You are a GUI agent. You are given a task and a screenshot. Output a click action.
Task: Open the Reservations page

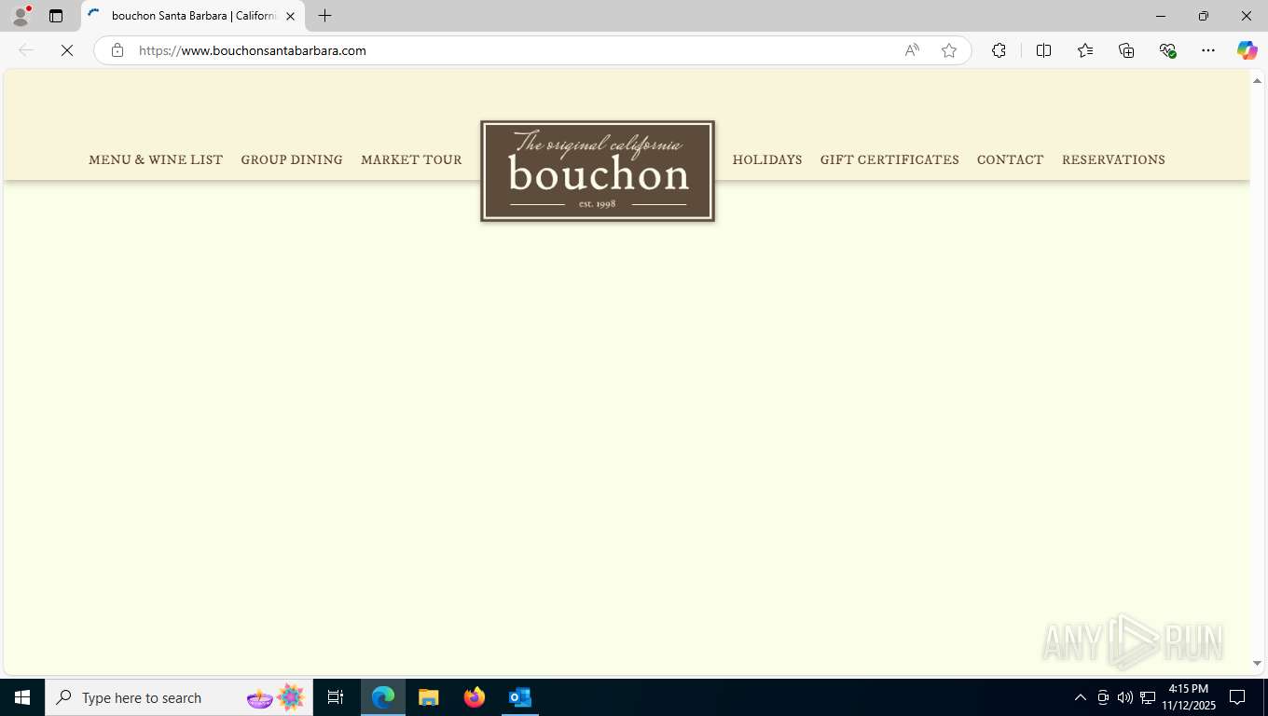[x=1113, y=159]
